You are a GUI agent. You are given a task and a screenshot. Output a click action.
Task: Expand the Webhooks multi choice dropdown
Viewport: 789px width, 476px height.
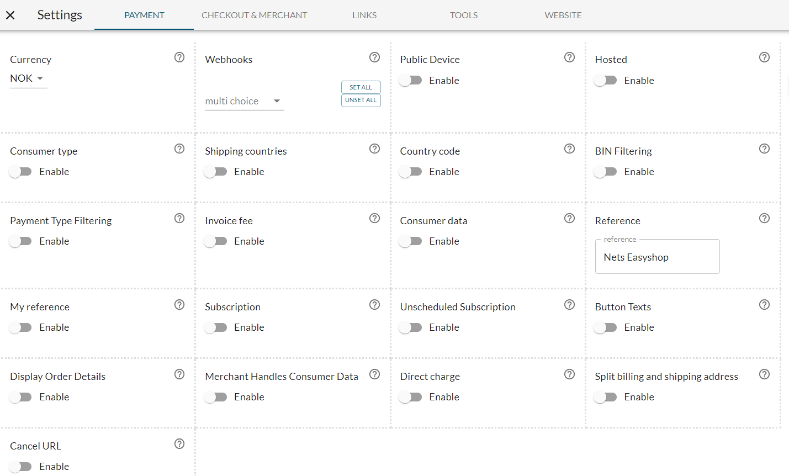pos(244,101)
